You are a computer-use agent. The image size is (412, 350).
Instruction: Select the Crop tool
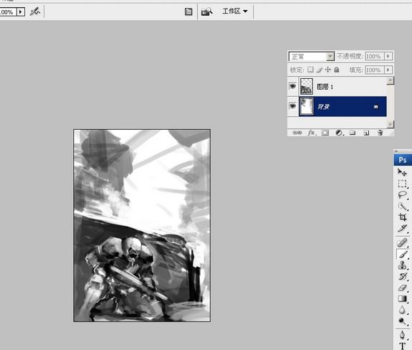tap(402, 217)
